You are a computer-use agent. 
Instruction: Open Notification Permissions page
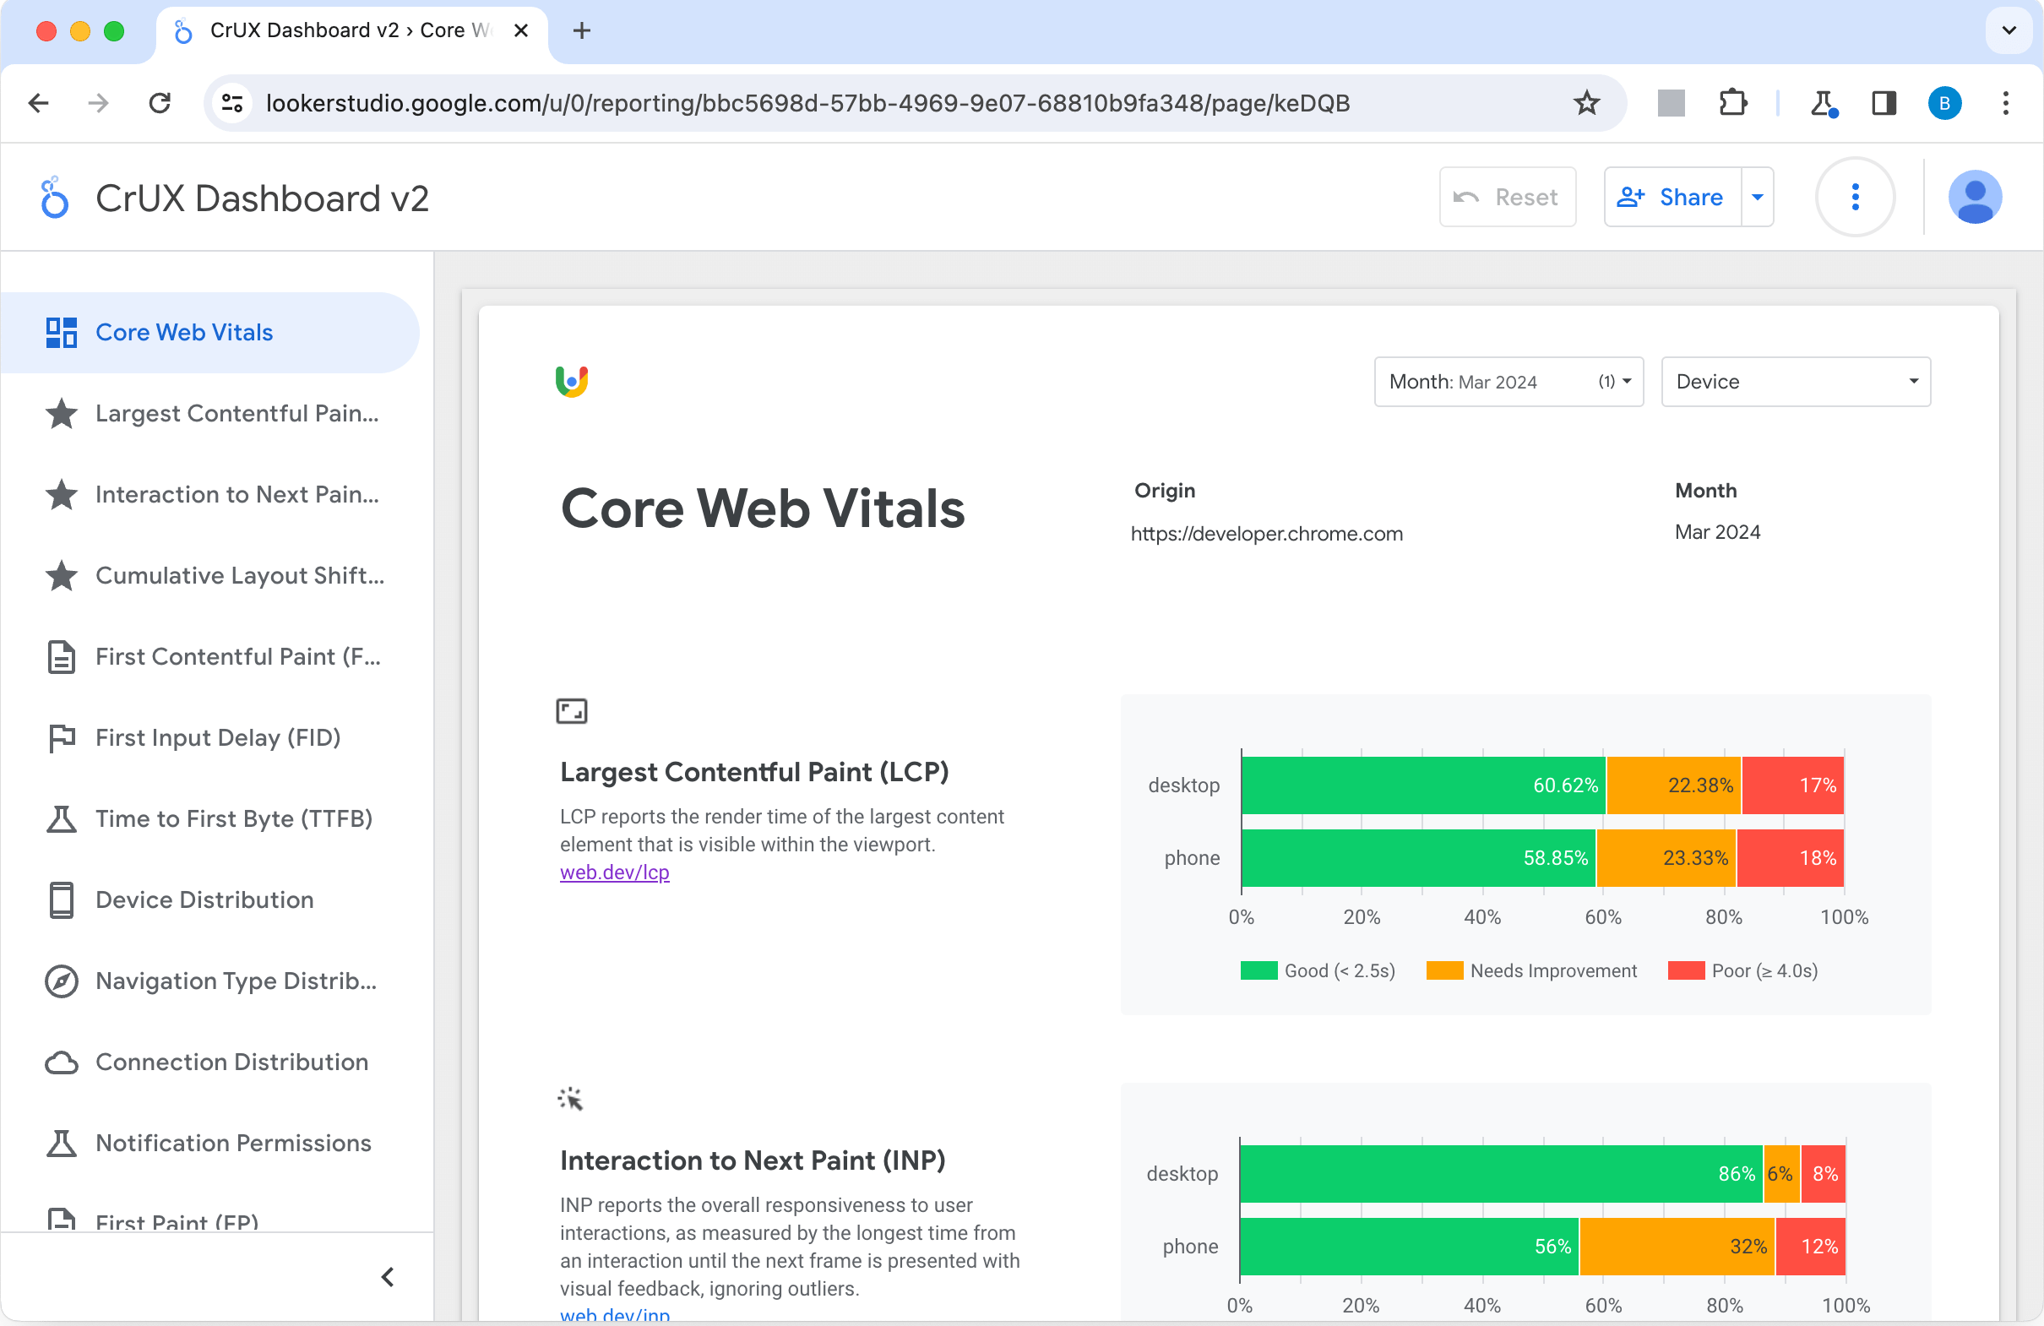click(x=209, y=1143)
